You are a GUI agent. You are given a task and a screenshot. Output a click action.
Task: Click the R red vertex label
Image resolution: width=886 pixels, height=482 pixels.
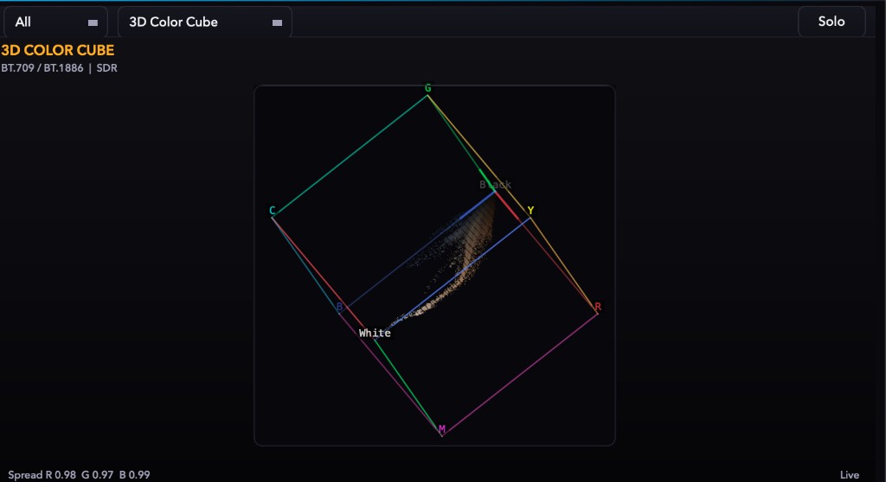(x=598, y=307)
